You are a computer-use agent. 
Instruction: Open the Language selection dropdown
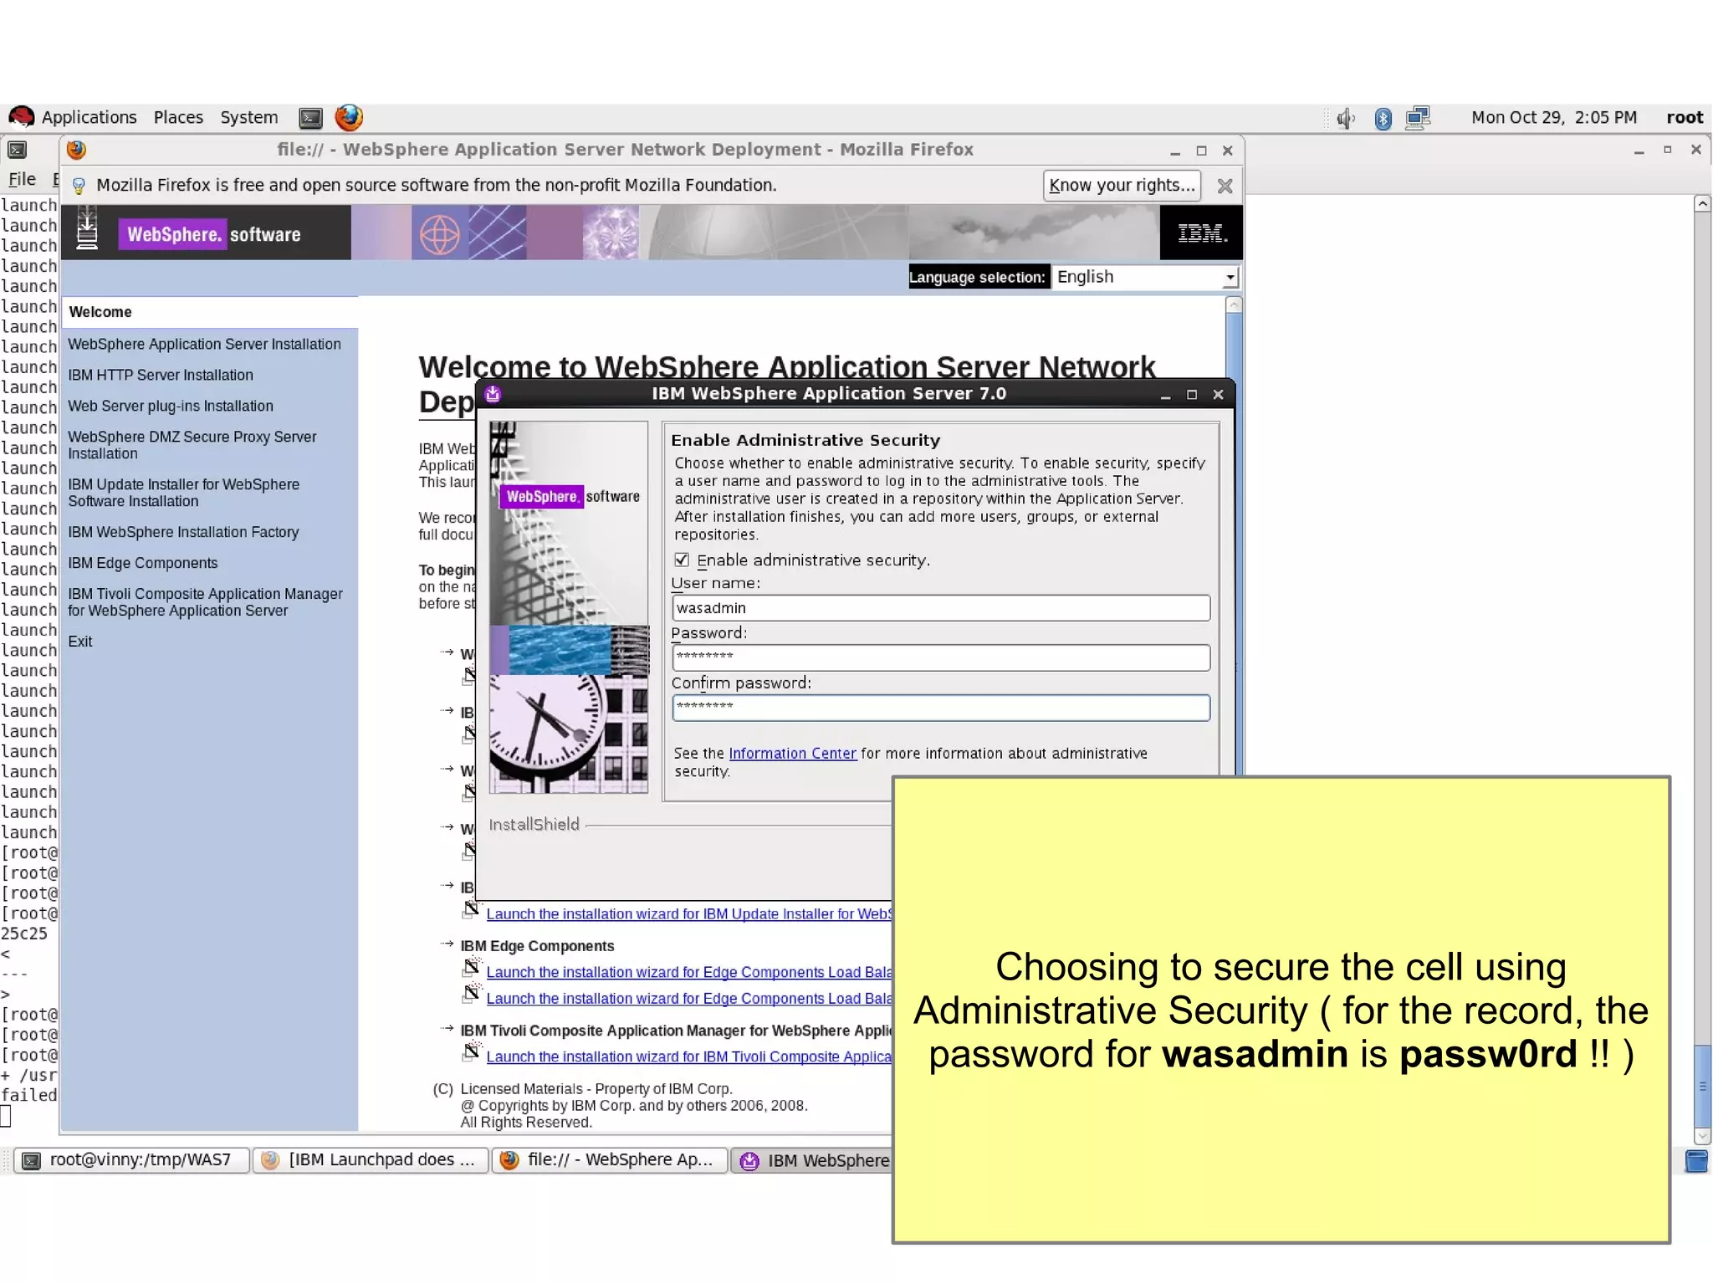1145,277
